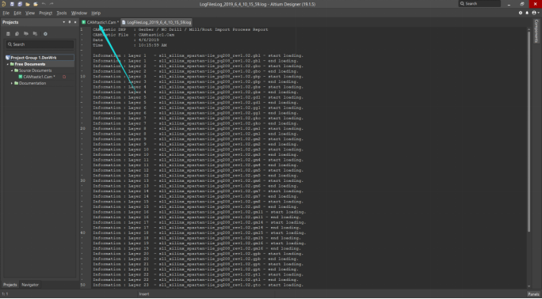
Task: Click line number 30 in the gutter
Action: coord(83,180)
